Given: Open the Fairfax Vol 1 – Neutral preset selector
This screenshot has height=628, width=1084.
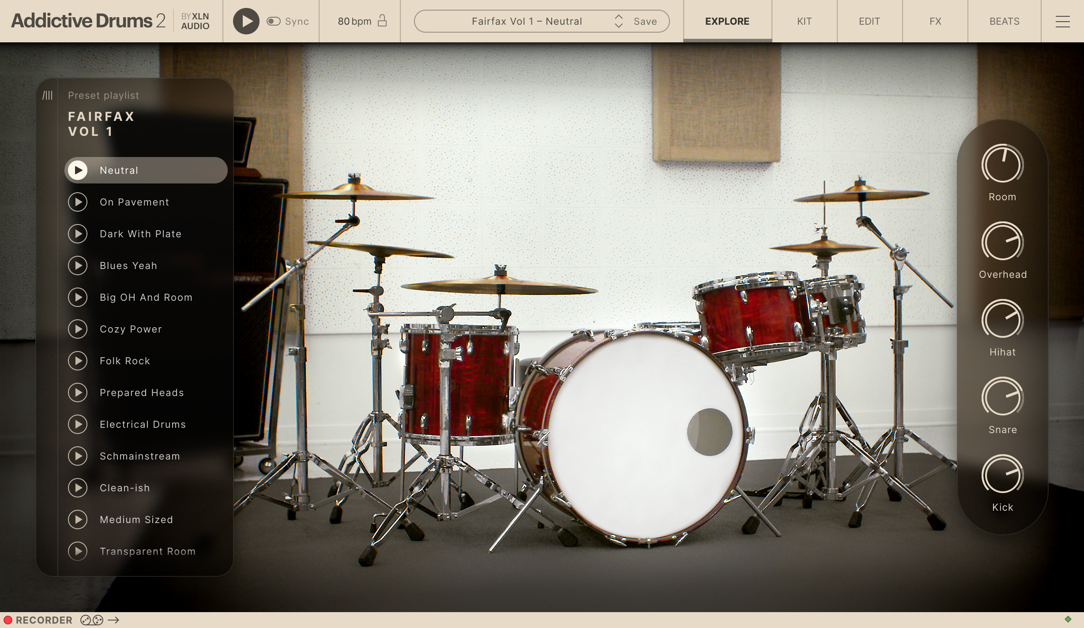Looking at the screenshot, I should click(527, 21).
